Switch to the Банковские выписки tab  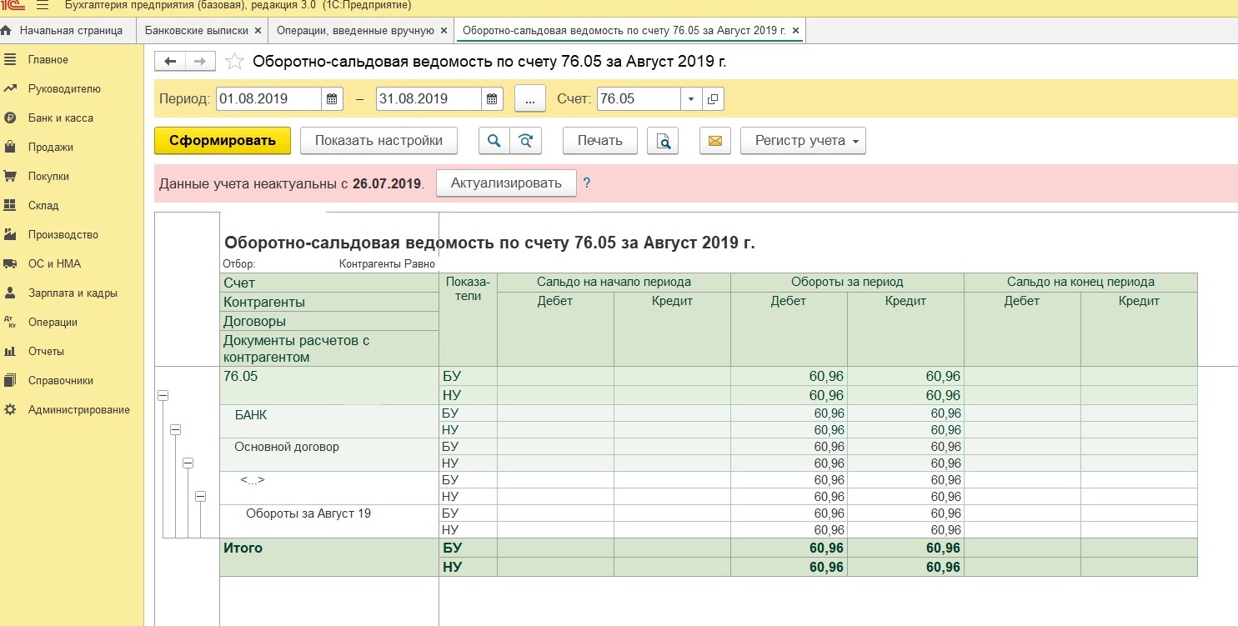click(196, 31)
